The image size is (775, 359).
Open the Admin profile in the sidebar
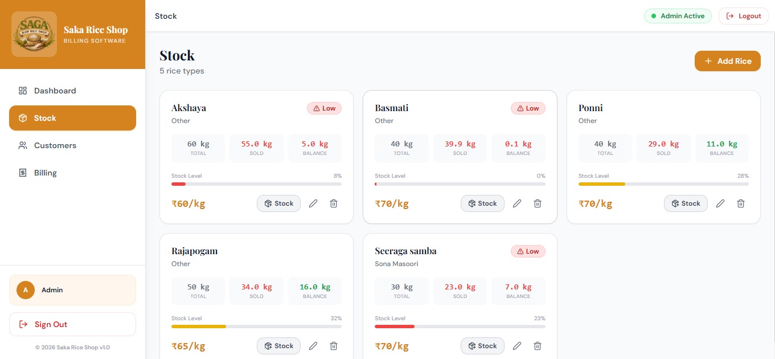click(x=72, y=290)
